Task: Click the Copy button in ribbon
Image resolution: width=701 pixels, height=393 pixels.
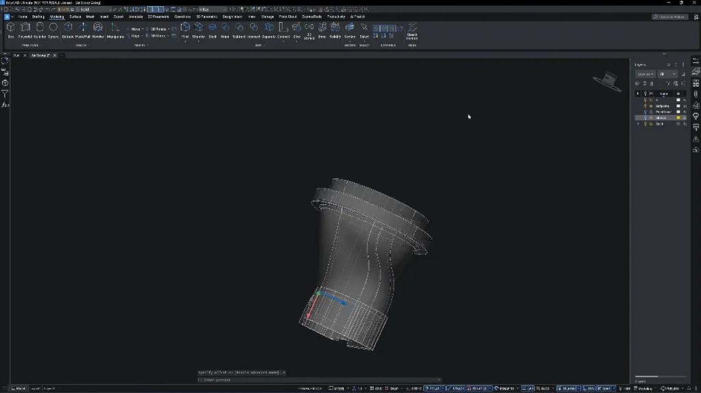Action: 134,36
